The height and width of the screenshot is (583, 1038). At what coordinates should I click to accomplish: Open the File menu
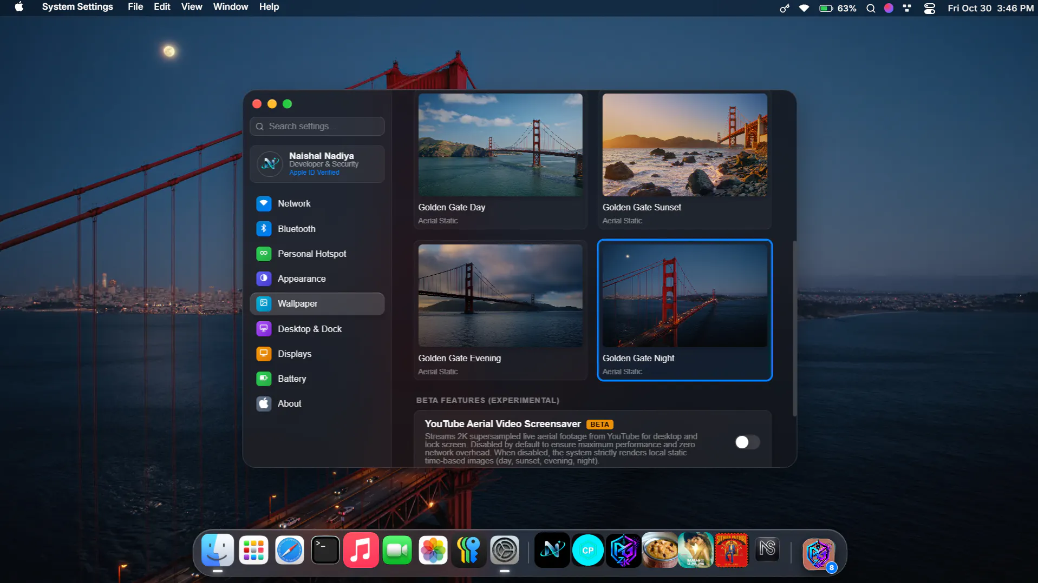[x=135, y=7]
